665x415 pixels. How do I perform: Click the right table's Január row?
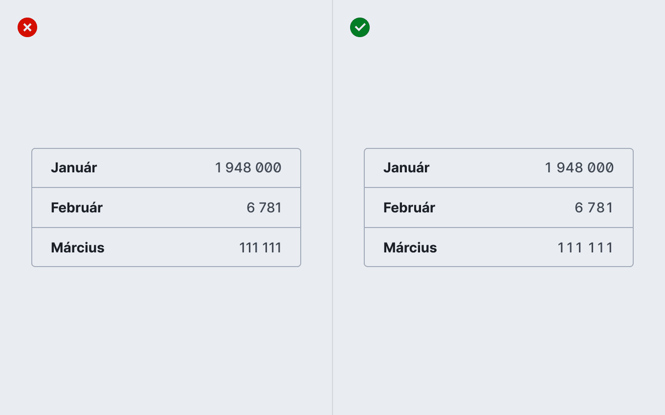[x=499, y=168]
